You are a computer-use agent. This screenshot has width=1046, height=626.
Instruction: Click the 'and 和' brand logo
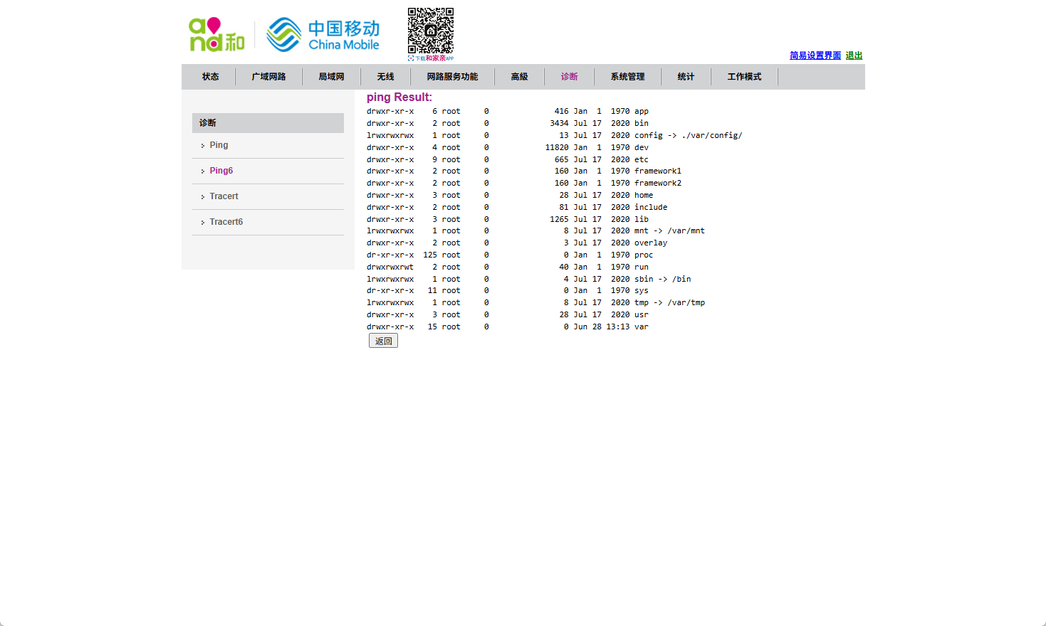pyautogui.click(x=216, y=35)
